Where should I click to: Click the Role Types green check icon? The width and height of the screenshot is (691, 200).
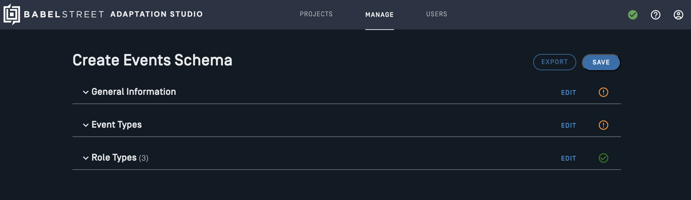(x=603, y=158)
